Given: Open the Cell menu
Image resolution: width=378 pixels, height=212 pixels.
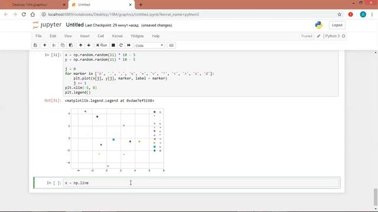Looking at the screenshot, I should coord(101,36).
